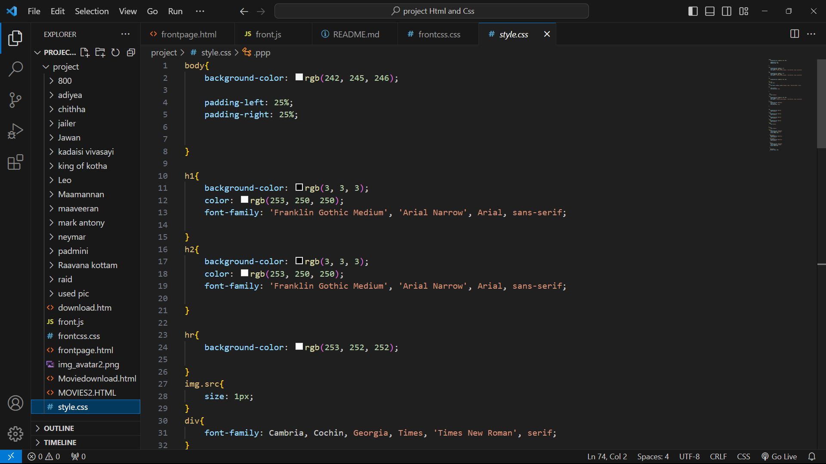Expand the king of kotha folder
This screenshot has width=826, height=464.
[x=82, y=166]
